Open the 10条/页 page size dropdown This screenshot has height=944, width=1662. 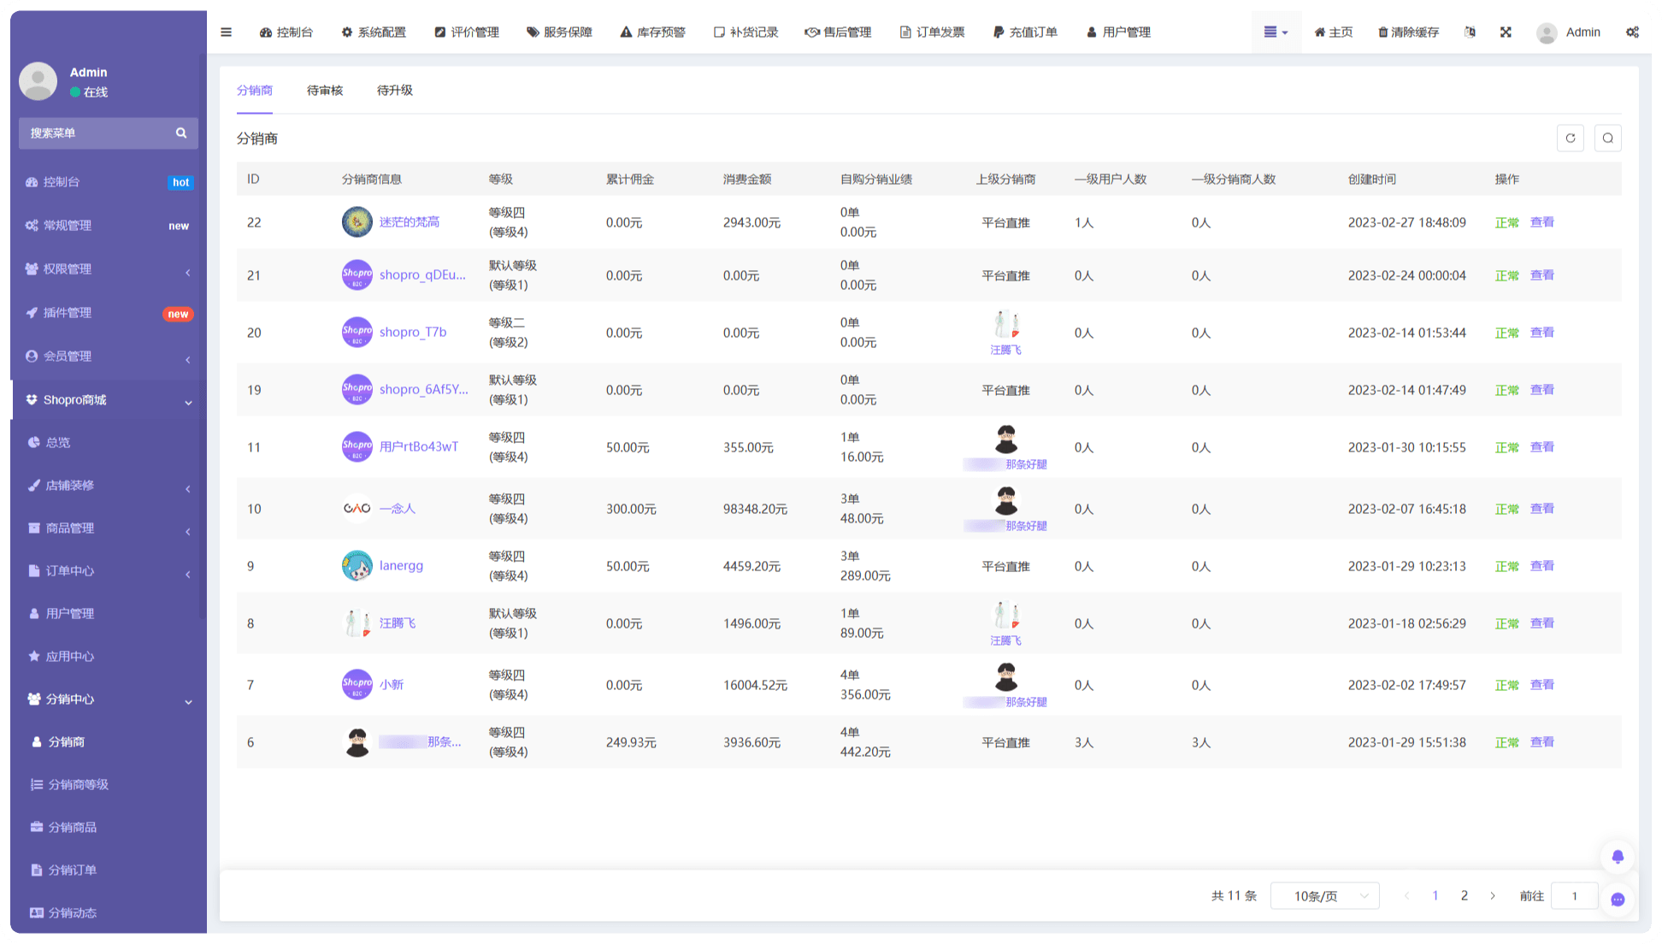(x=1324, y=896)
